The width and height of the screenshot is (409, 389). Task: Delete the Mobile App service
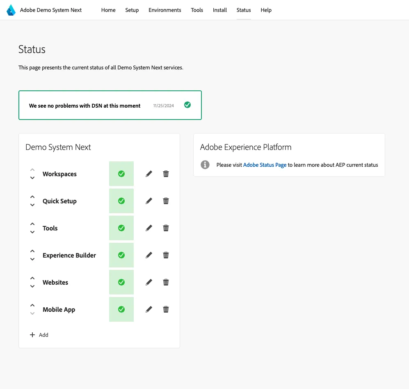coord(166,310)
